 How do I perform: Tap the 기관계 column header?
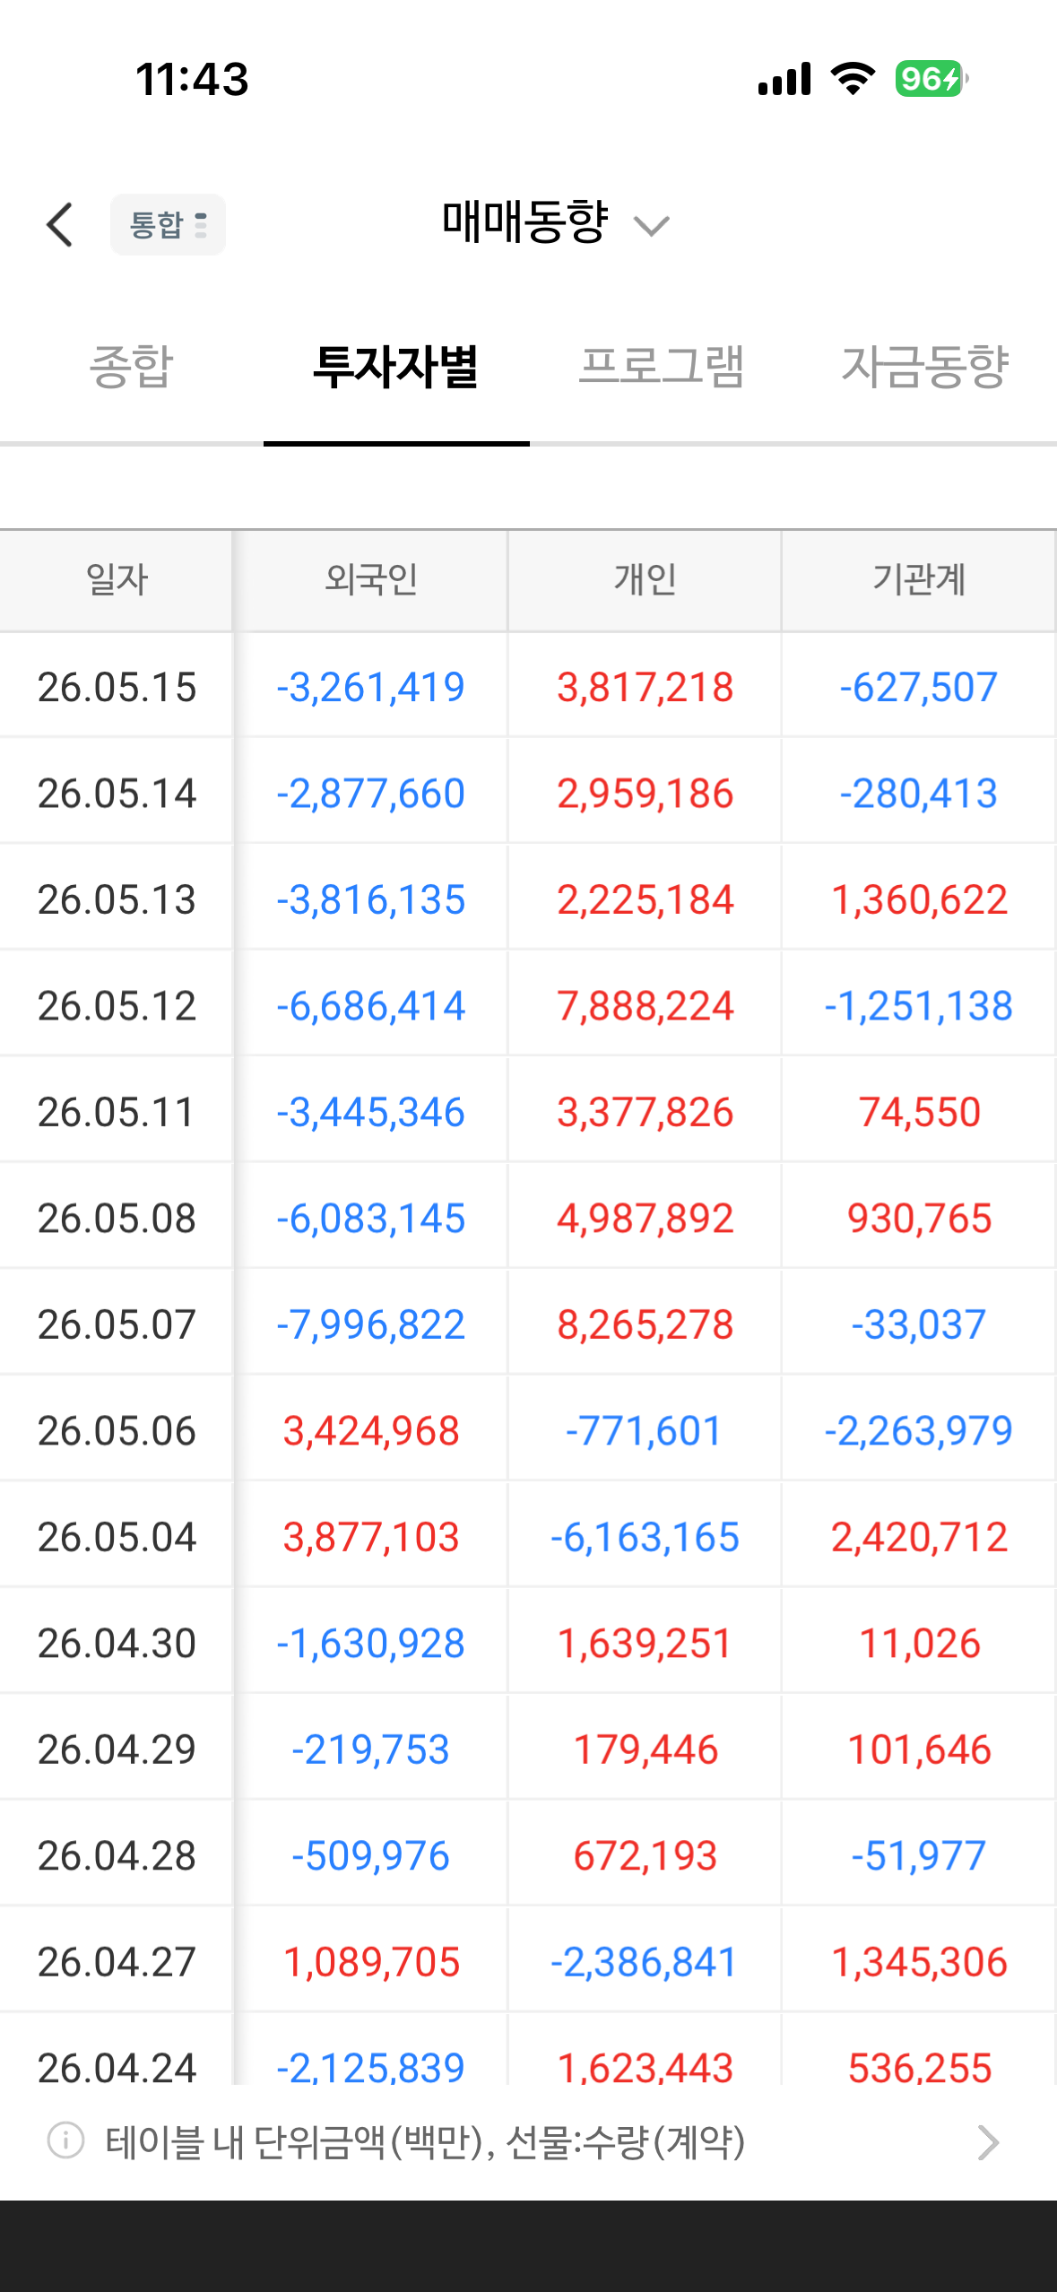pos(919,579)
